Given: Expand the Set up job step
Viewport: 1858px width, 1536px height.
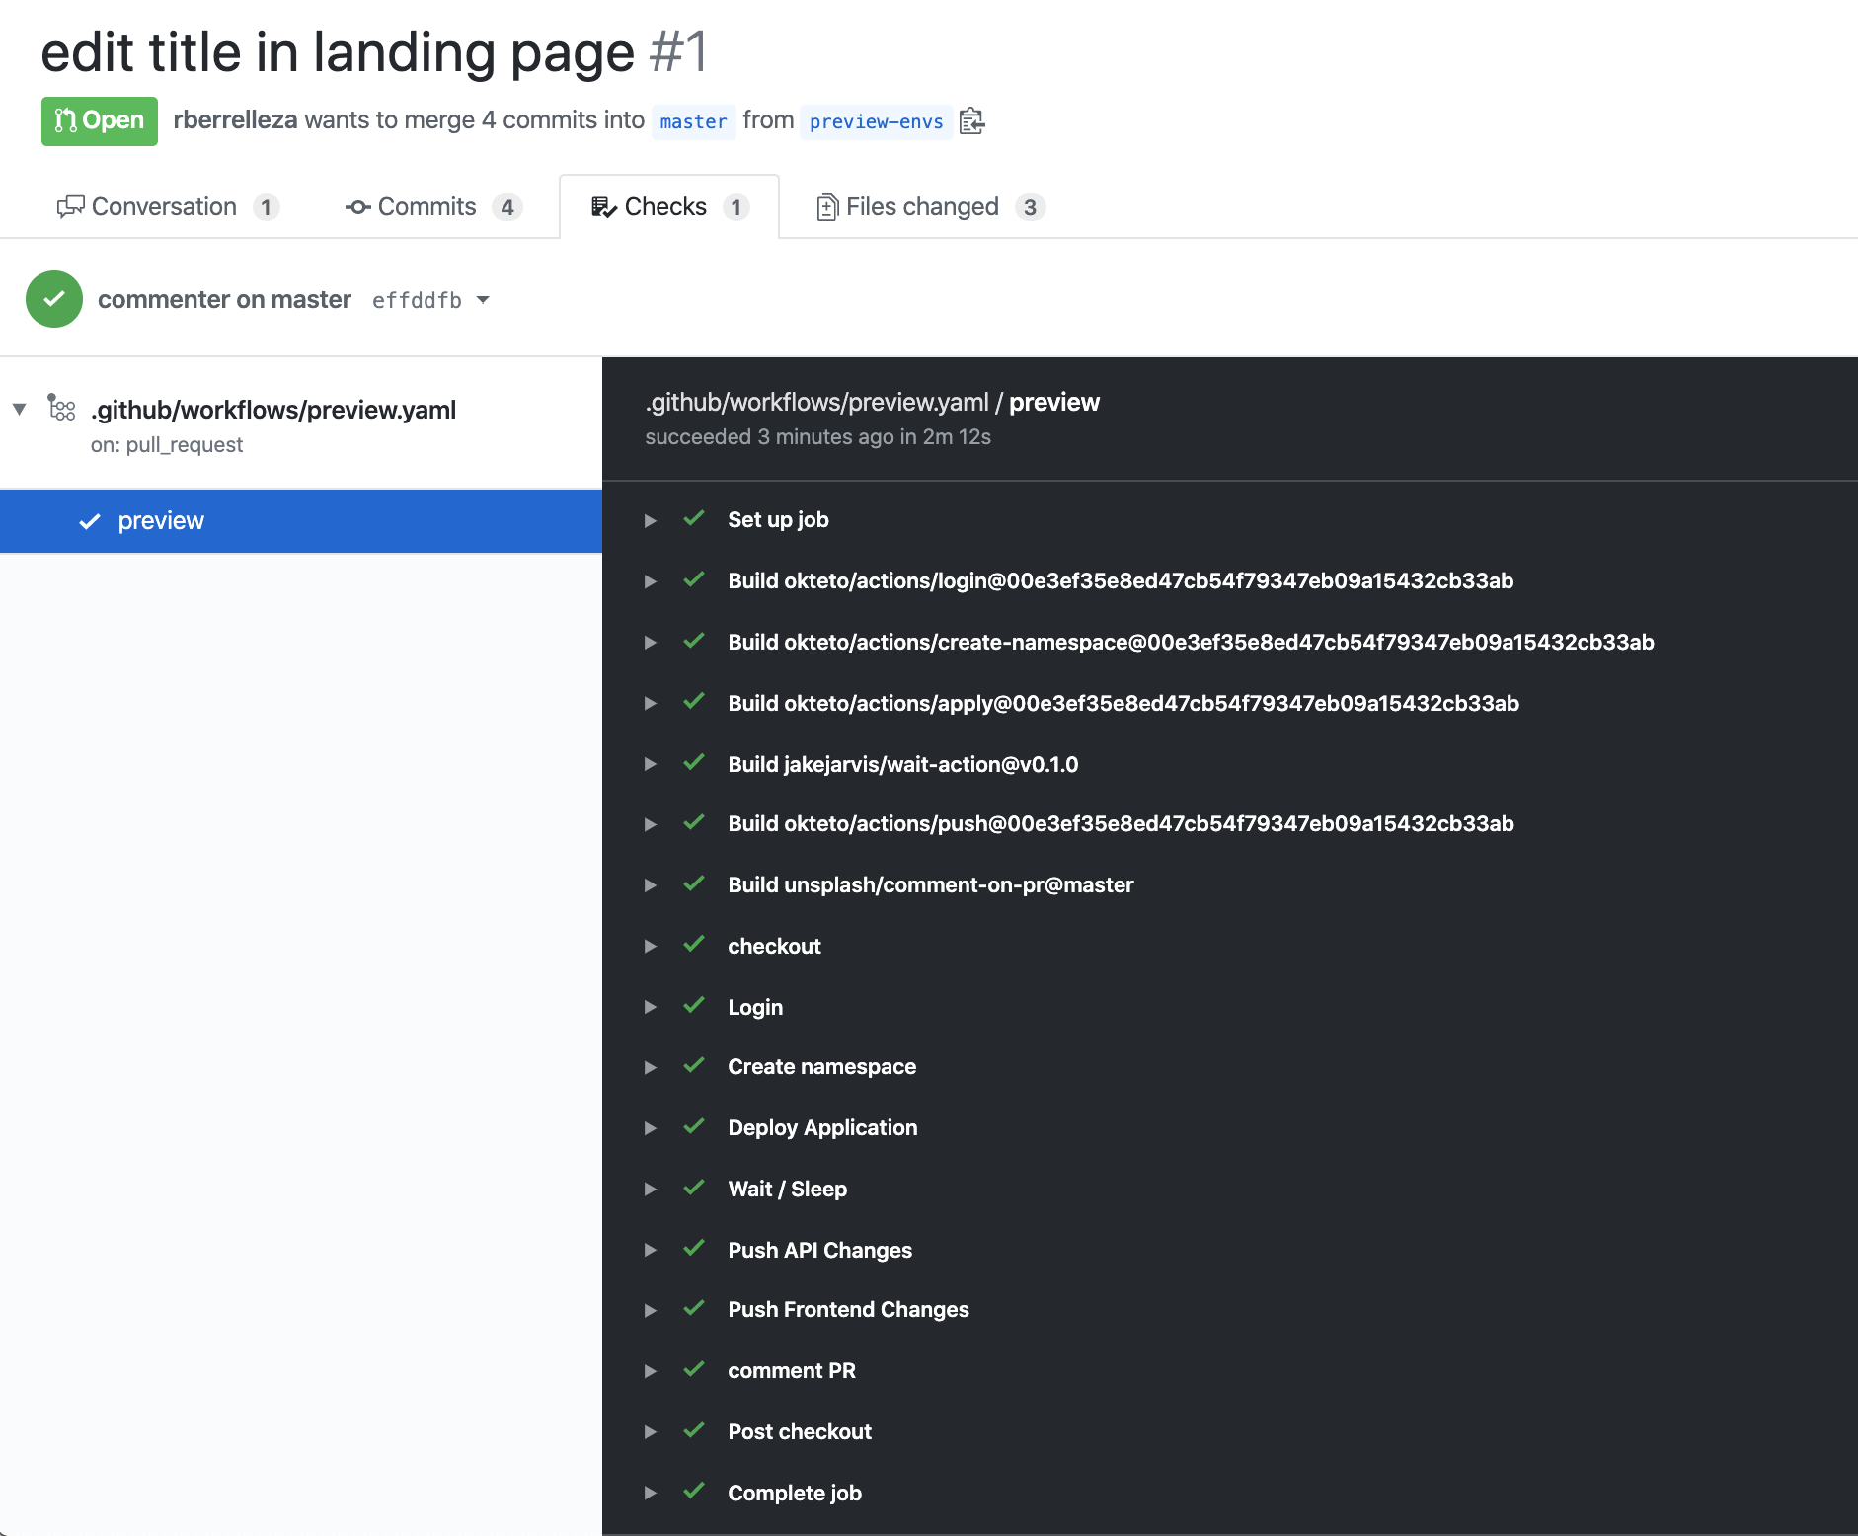Looking at the screenshot, I should pos(651,520).
